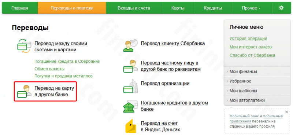Click the Переводы page heading
293x136 pixels.
tap(30, 28)
